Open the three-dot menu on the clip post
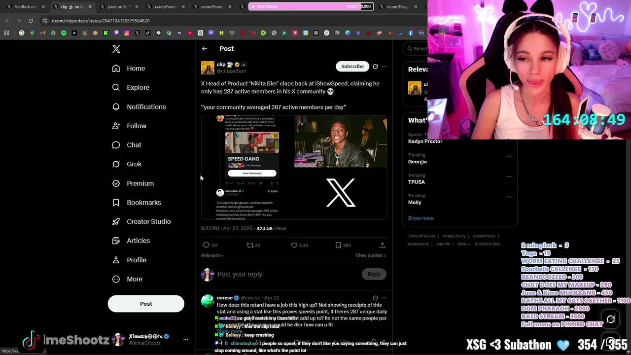The image size is (631, 355). [x=384, y=67]
